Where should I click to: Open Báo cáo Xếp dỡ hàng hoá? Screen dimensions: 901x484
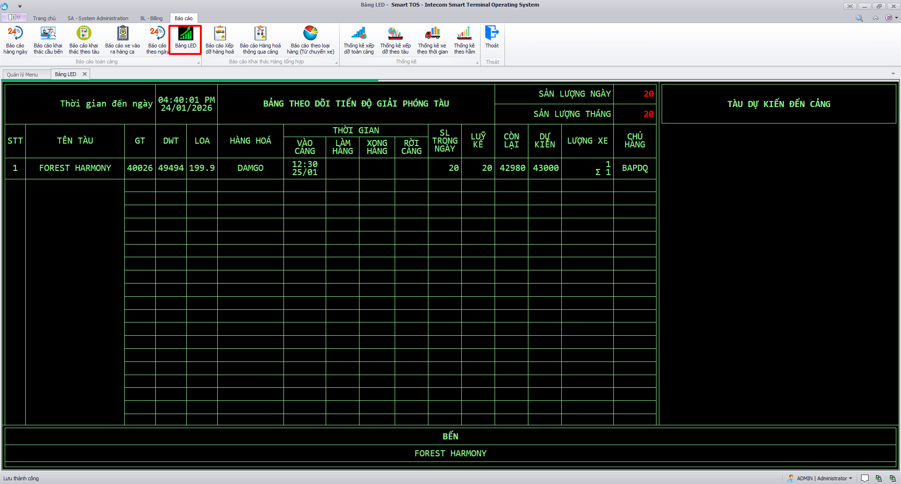point(220,40)
